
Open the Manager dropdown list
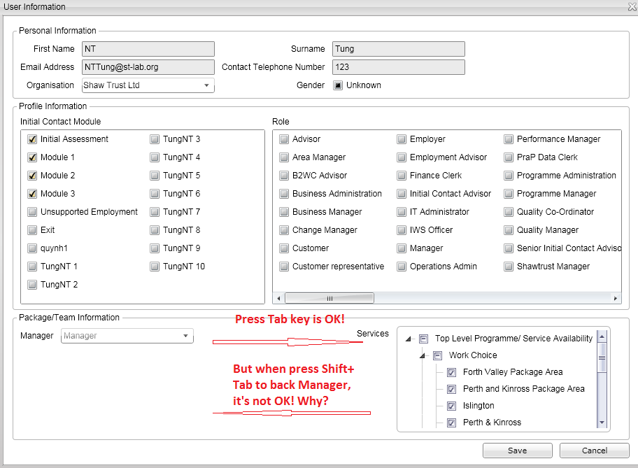pos(185,336)
